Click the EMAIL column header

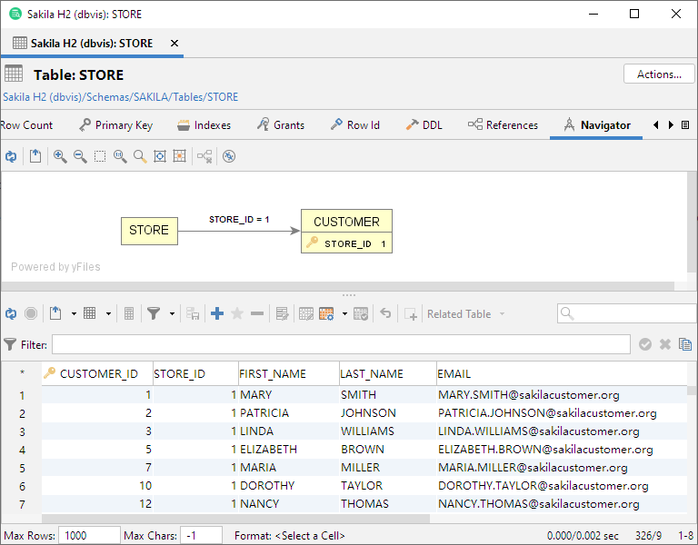[454, 373]
